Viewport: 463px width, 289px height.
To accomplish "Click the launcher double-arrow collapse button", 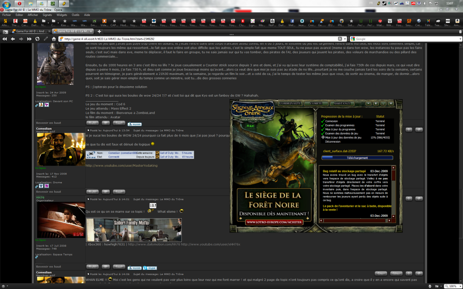I will click(376, 103).
